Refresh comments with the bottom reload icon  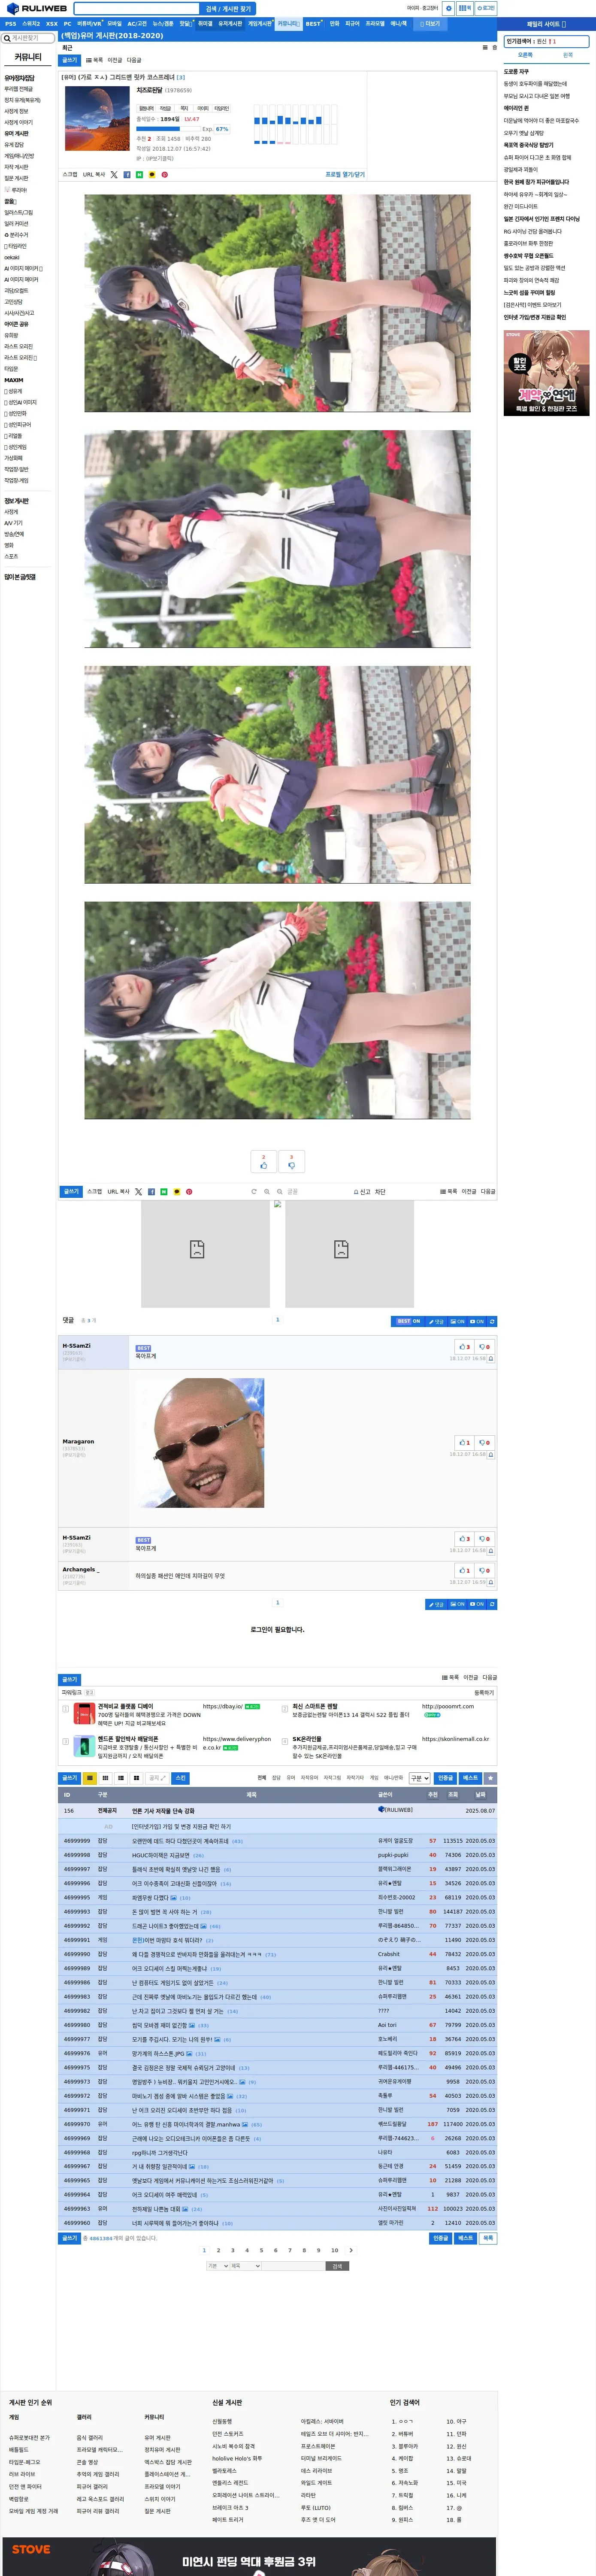(x=492, y=1604)
